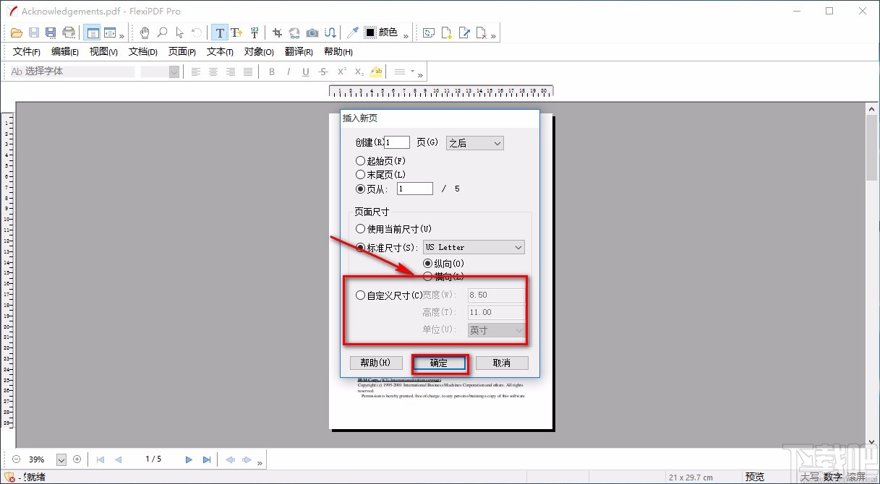Viewport: 880px width, 484px height.
Task: Select the 末尾页 option
Action: (x=360, y=174)
